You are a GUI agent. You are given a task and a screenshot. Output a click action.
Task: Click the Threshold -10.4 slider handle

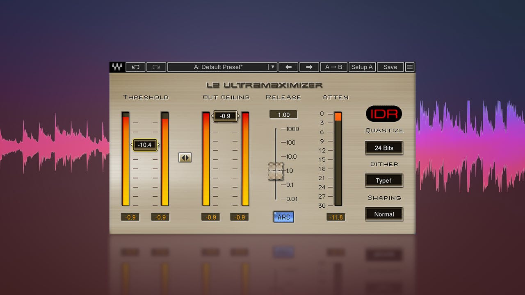pyautogui.click(x=145, y=145)
